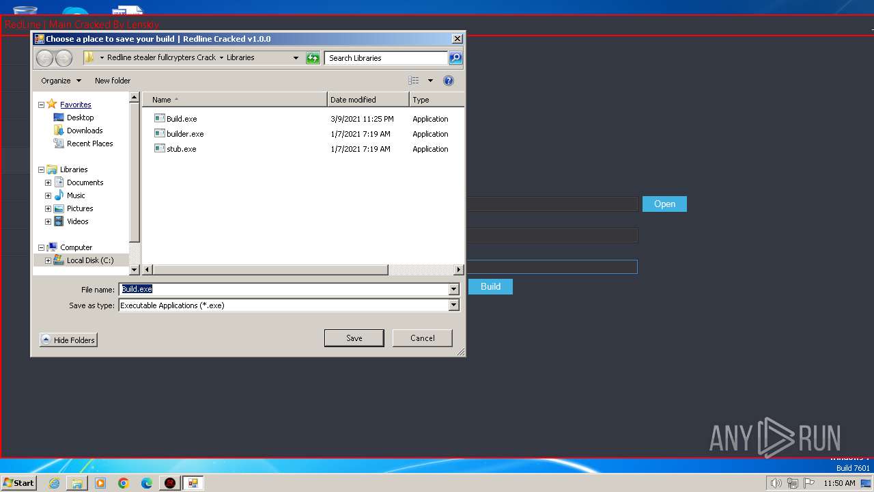Expand the Music tree node
Viewport: 874px width, 492px height.
click(x=48, y=195)
